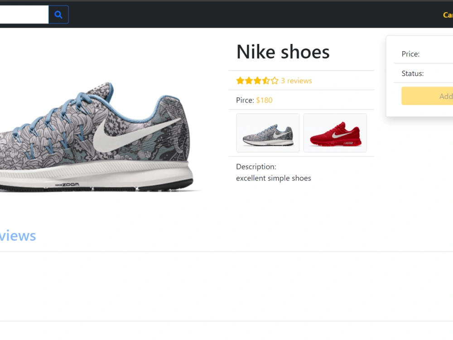
Task: Focus the search input field
Action: click(24, 15)
